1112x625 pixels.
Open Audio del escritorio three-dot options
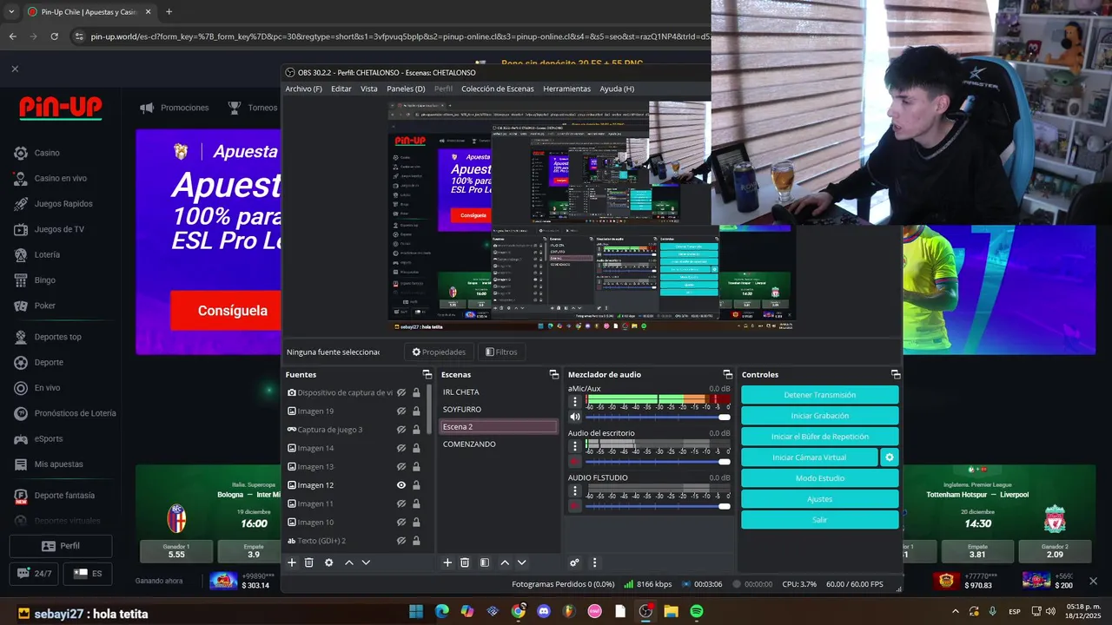tap(574, 445)
